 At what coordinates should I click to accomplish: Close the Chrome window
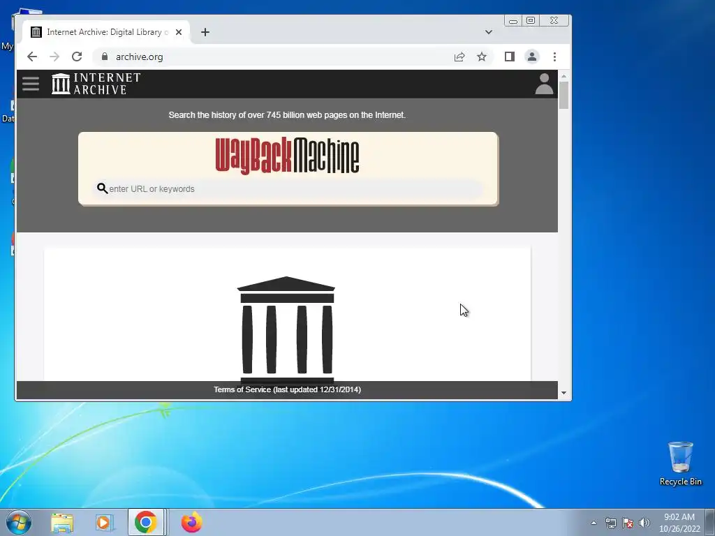(x=554, y=20)
